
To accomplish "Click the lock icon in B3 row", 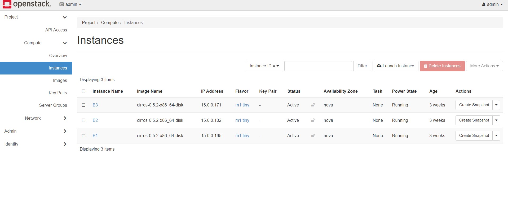I will (x=313, y=105).
